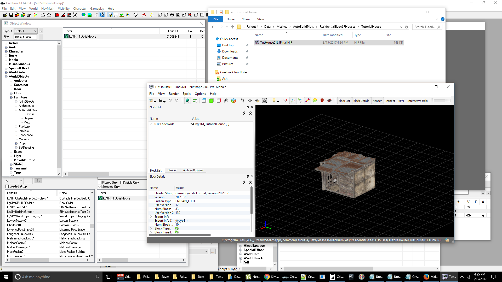Click the Up arrow in File Explorer navigation
Screen dimensions: 502x282
[x=232, y=27]
